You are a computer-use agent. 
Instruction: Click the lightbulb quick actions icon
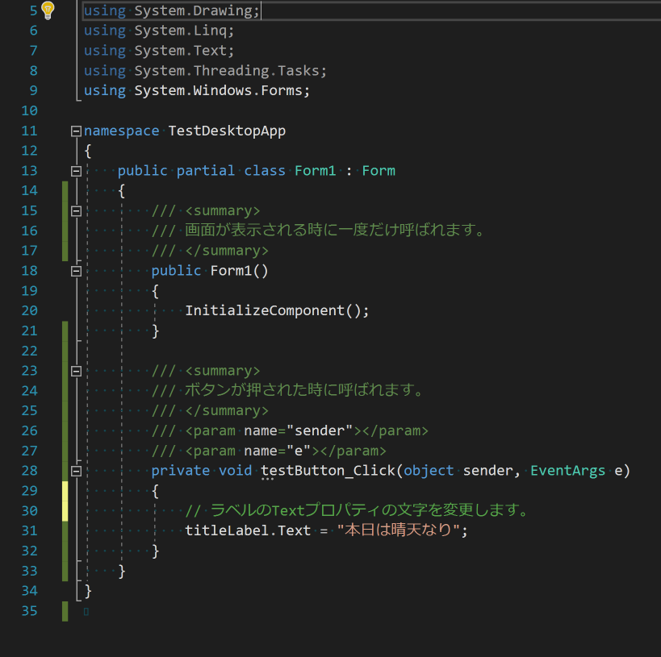(x=48, y=10)
